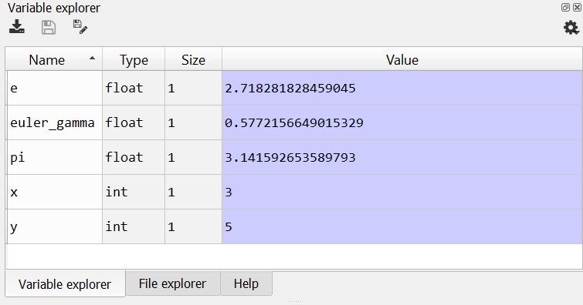Switch to the Help tab
The height and width of the screenshot is (305, 583).
[x=246, y=283]
